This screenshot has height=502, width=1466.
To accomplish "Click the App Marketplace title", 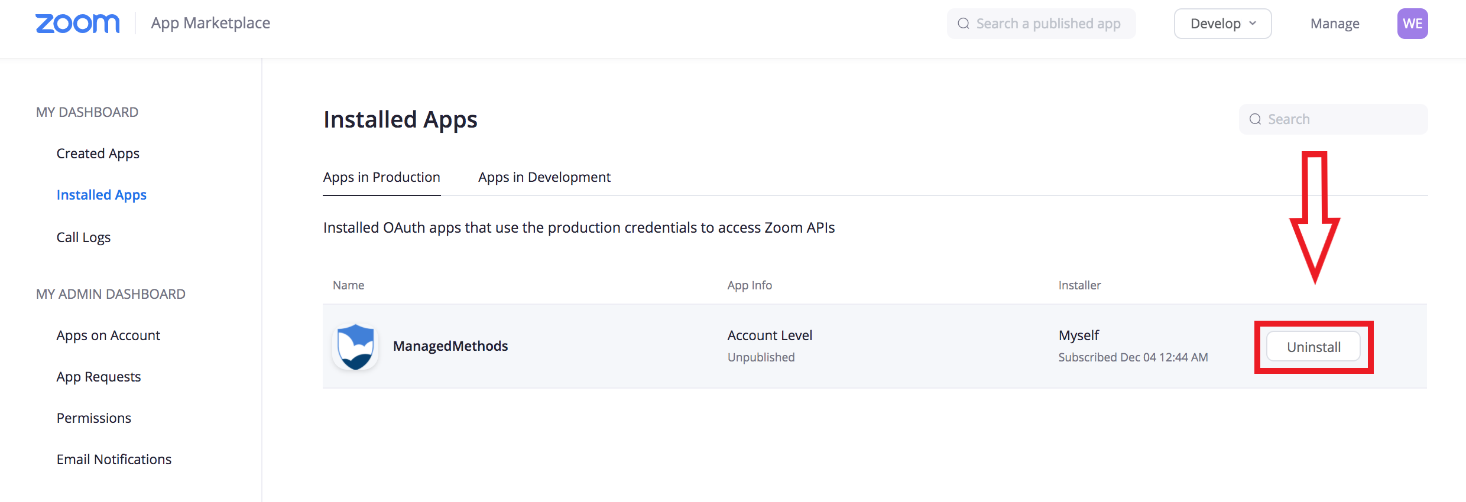I will click(x=210, y=23).
